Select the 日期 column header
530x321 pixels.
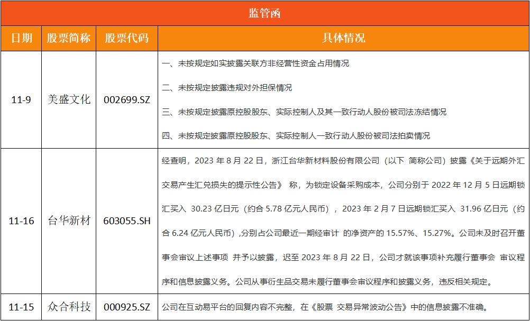[x=21, y=39]
